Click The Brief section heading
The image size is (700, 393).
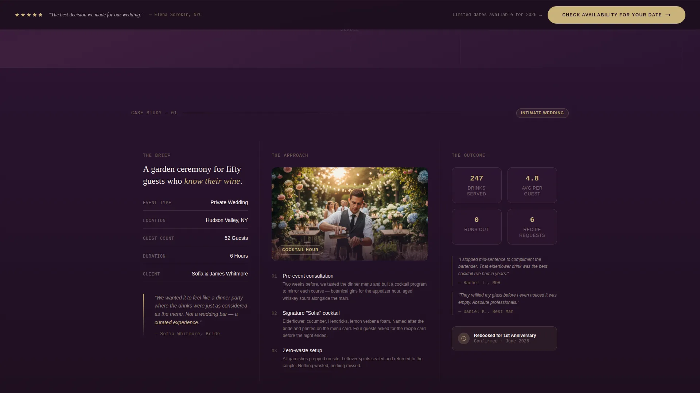(156, 156)
